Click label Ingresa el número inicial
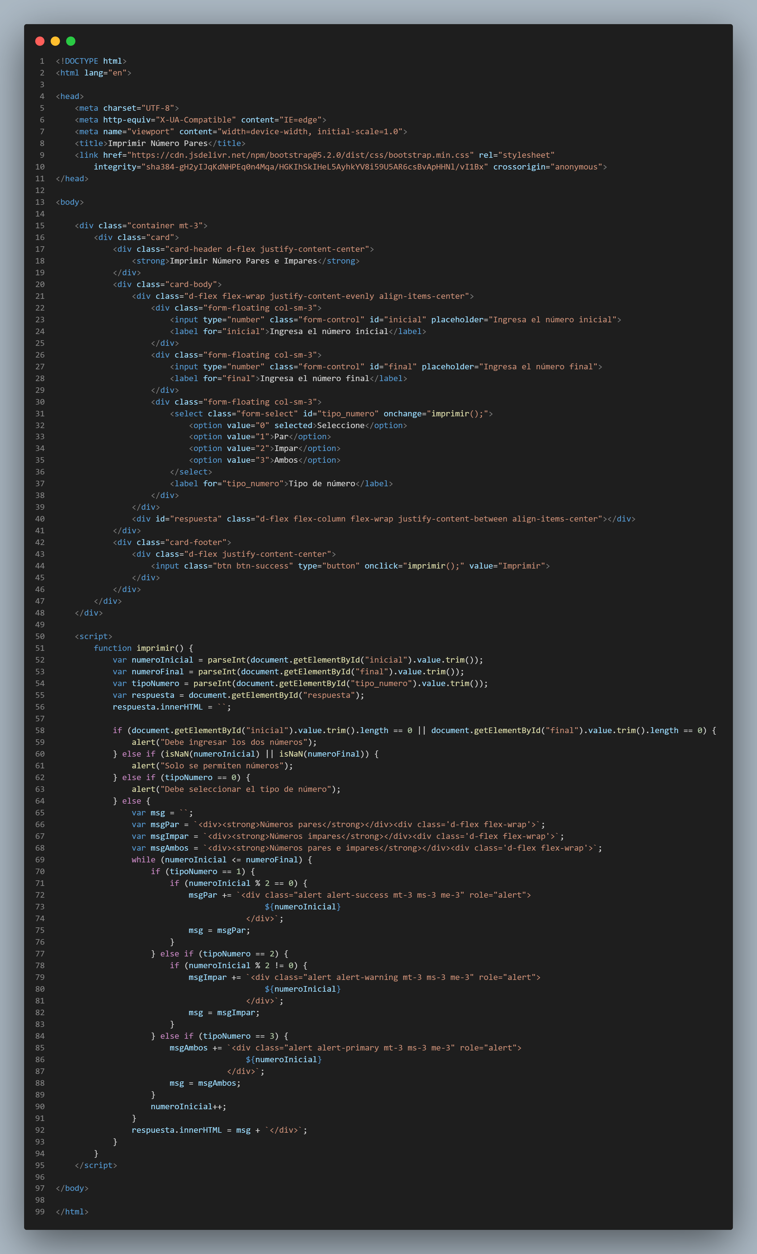The height and width of the screenshot is (1254, 757). pyautogui.click(x=329, y=331)
